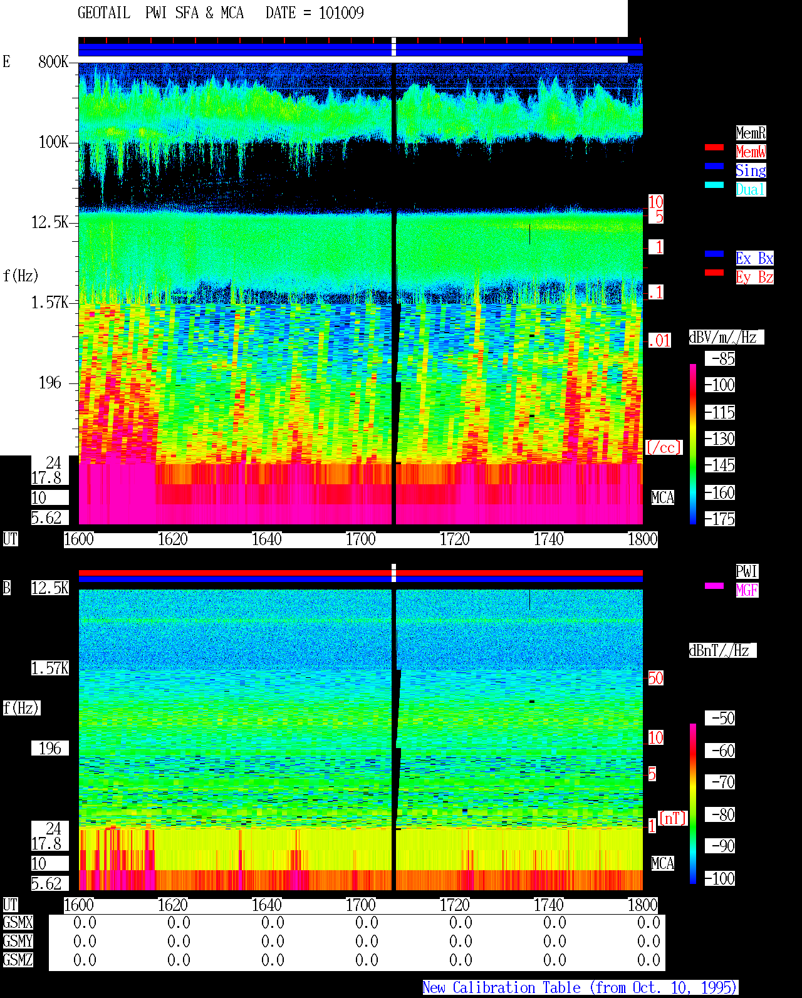This screenshot has height=998, width=802.
Task: Click the red MemW legend swatch
Action: 714,147
